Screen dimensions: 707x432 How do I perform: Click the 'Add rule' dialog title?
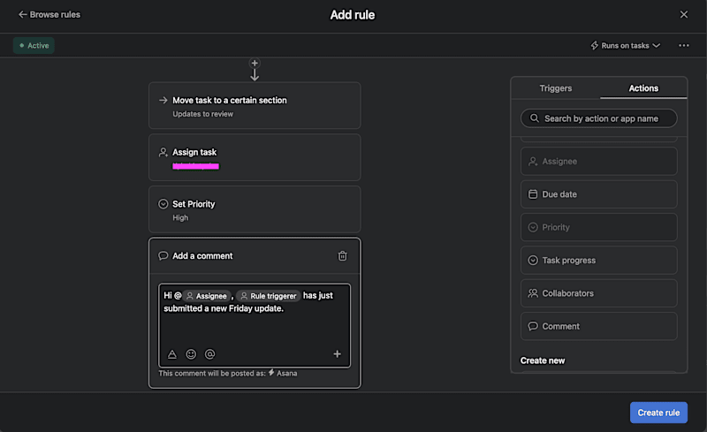click(352, 15)
